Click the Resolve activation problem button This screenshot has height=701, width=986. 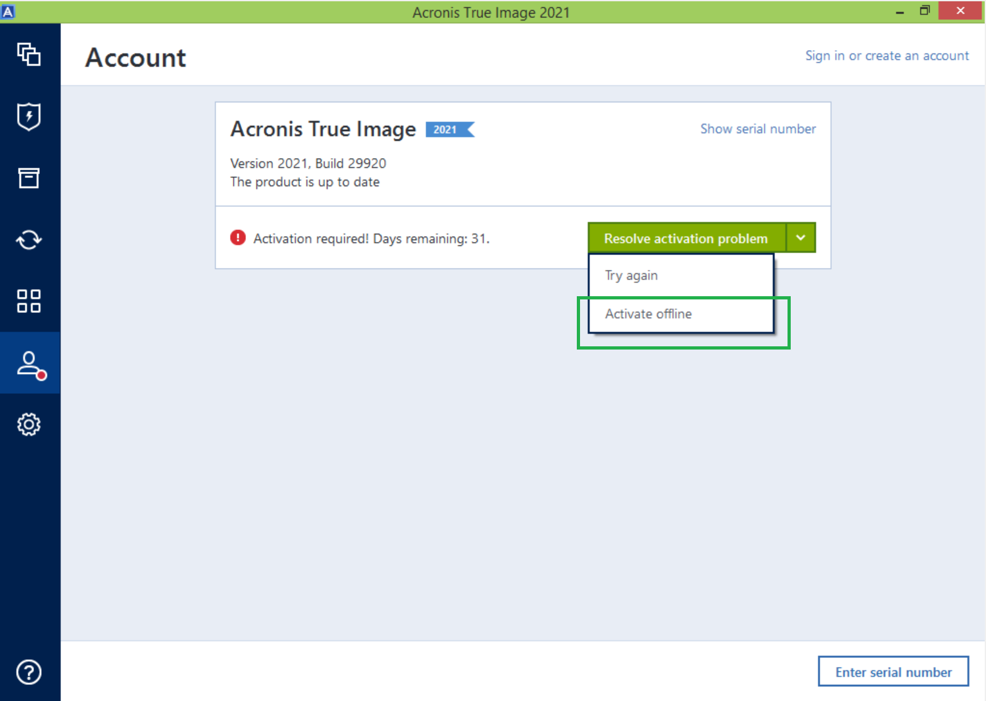point(687,238)
